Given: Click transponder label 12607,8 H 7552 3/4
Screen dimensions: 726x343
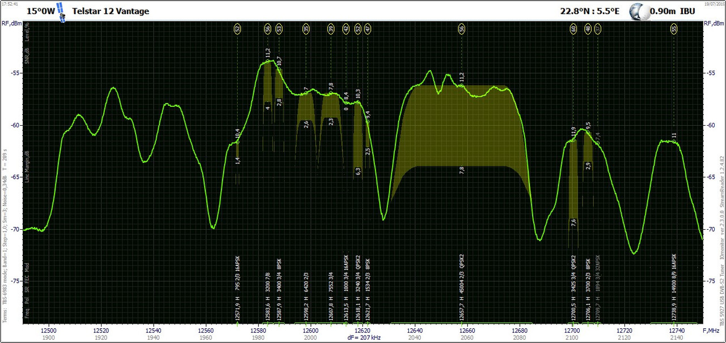Looking at the screenshot, I should 331,297.
